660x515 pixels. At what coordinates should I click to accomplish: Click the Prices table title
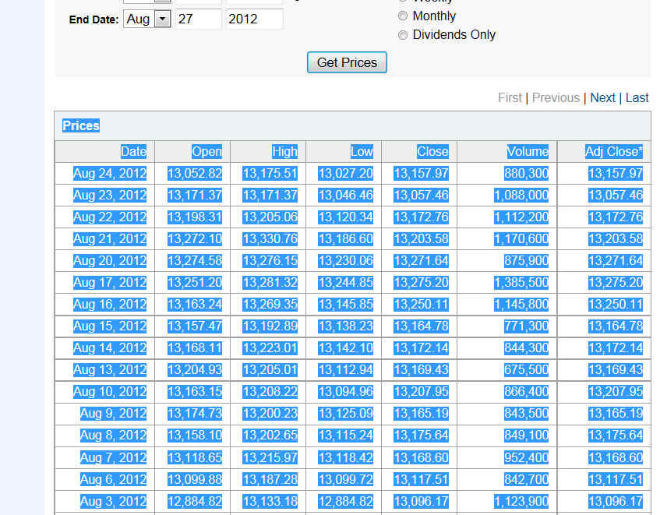[x=81, y=126]
